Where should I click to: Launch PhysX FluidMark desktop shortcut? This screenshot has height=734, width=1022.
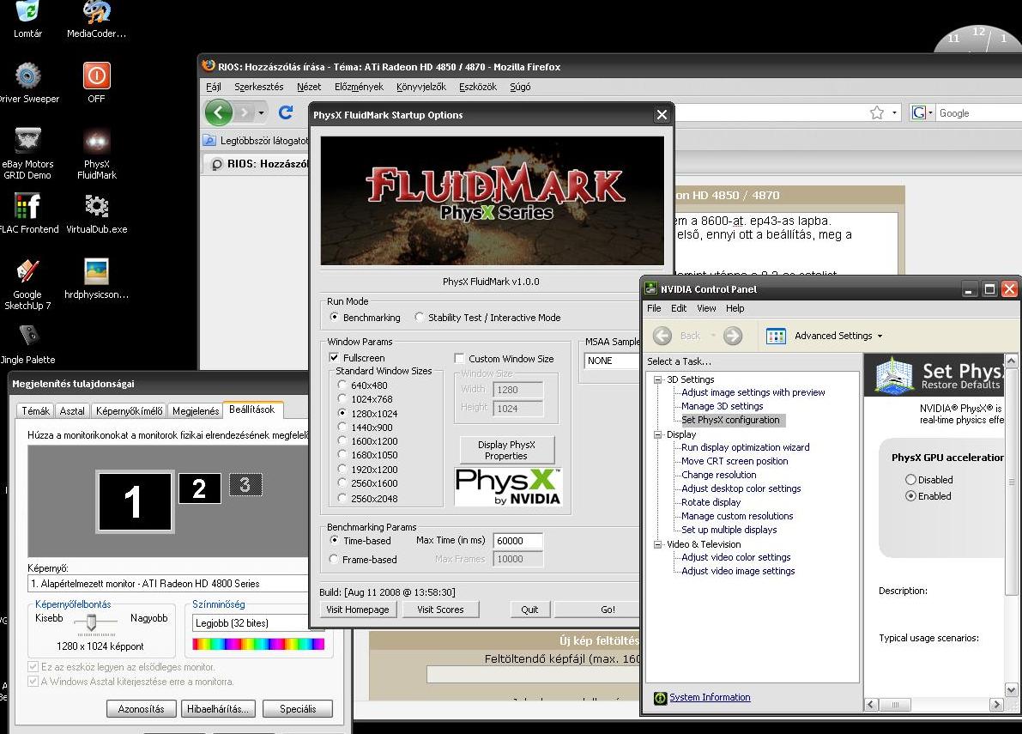[x=96, y=140]
